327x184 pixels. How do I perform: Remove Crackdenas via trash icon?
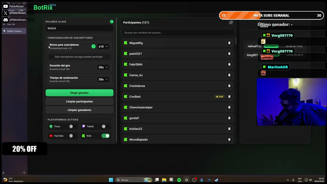click(229, 86)
